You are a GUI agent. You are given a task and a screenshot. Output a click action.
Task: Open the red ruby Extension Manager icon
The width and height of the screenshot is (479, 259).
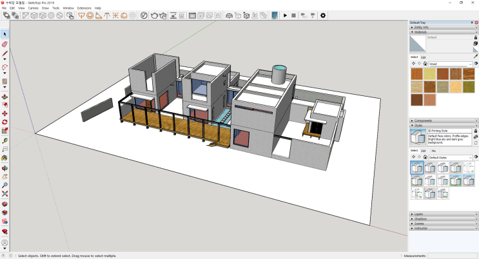5,231
